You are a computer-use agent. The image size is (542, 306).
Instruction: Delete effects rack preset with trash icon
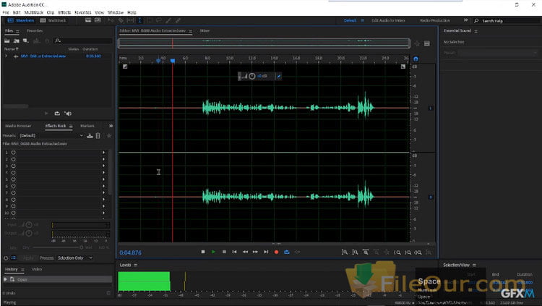point(98,135)
